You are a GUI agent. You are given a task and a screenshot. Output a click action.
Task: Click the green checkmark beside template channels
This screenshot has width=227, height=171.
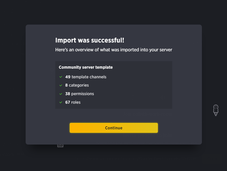(x=61, y=77)
